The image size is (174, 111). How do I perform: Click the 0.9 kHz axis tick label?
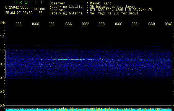[2, 64]
